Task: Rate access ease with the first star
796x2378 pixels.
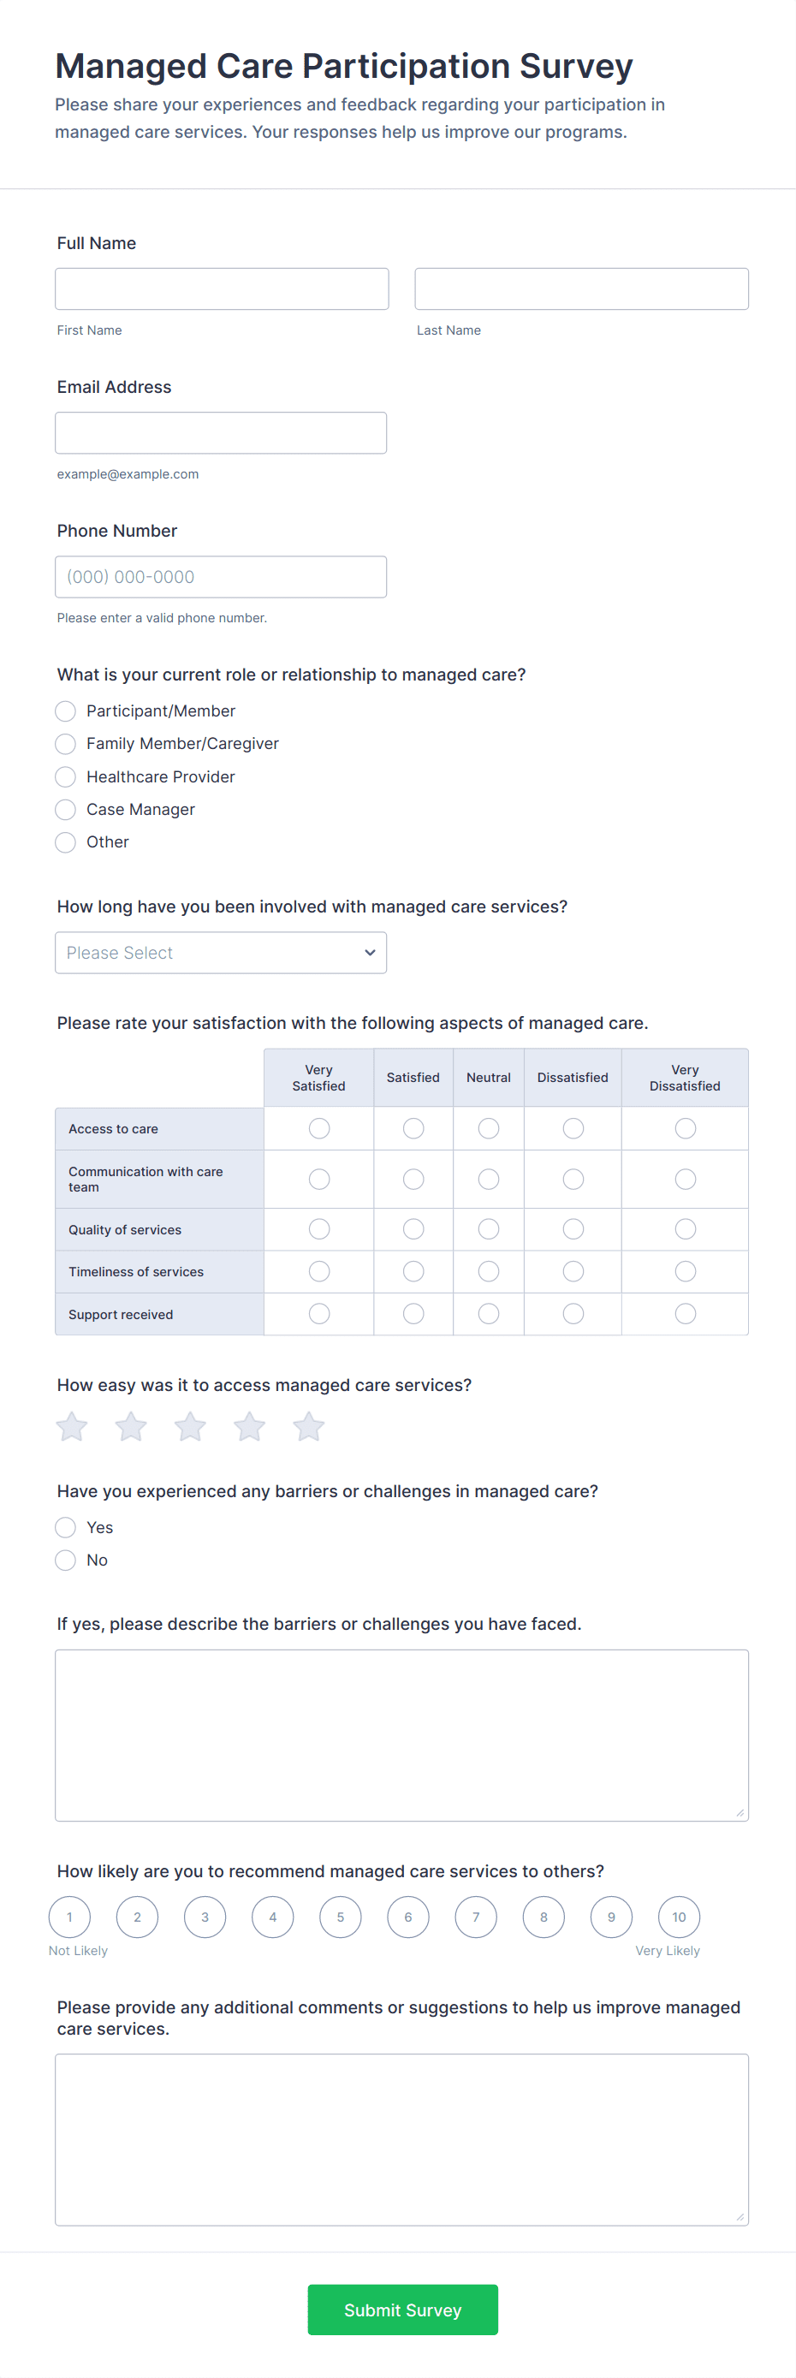Action: (x=72, y=1426)
